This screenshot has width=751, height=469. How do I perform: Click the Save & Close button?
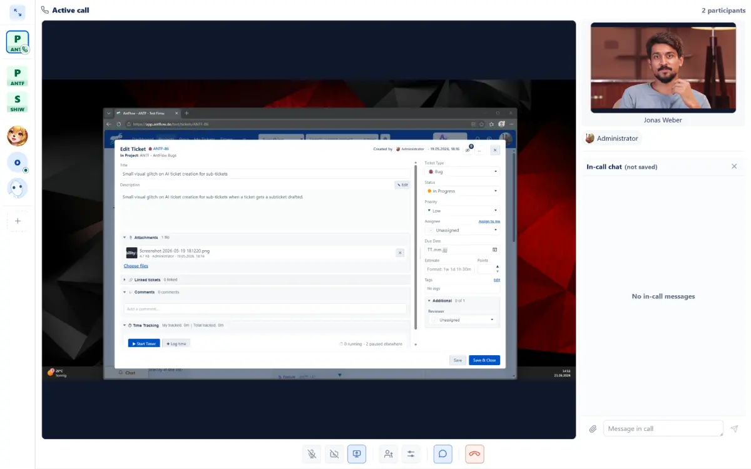(x=484, y=360)
